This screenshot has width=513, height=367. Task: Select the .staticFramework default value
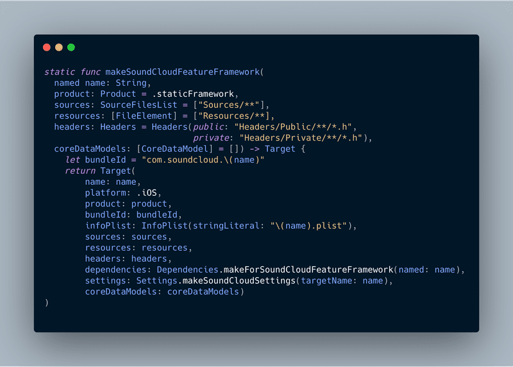click(193, 94)
